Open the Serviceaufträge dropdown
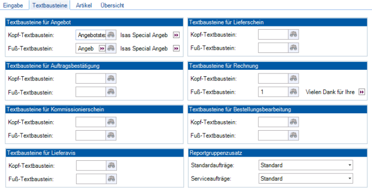 point(306,178)
